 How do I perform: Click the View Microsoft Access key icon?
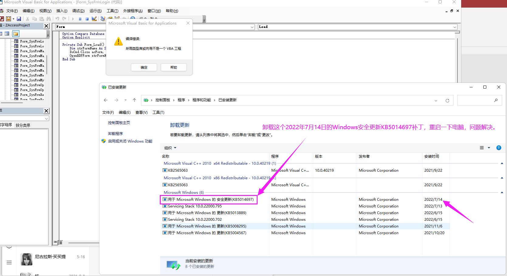[2, 19]
